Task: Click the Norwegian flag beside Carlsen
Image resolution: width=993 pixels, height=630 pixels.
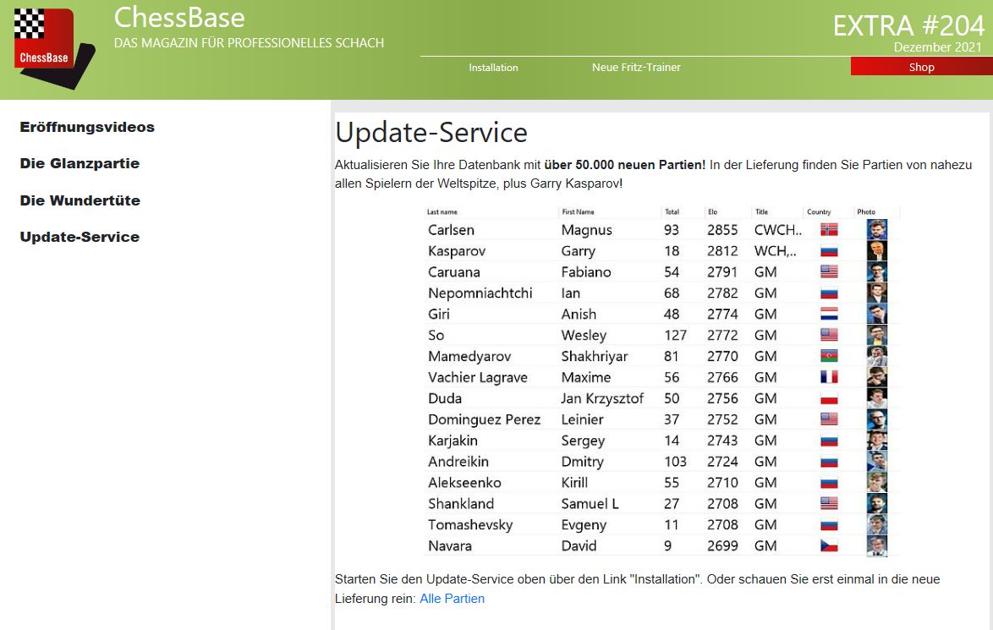Action: coord(829,229)
